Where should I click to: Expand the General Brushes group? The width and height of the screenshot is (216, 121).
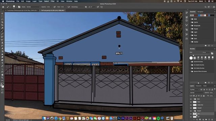pos(190,62)
